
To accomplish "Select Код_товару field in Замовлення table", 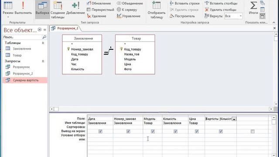I will [x=79, y=54].
